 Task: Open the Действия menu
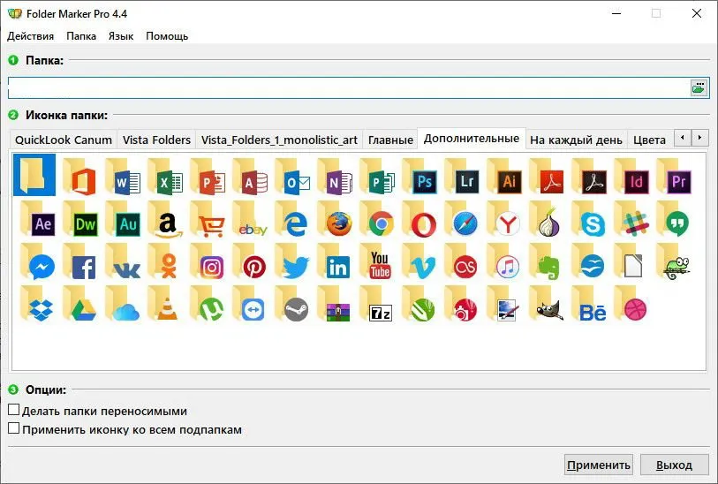pyautogui.click(x=30, y=36)
